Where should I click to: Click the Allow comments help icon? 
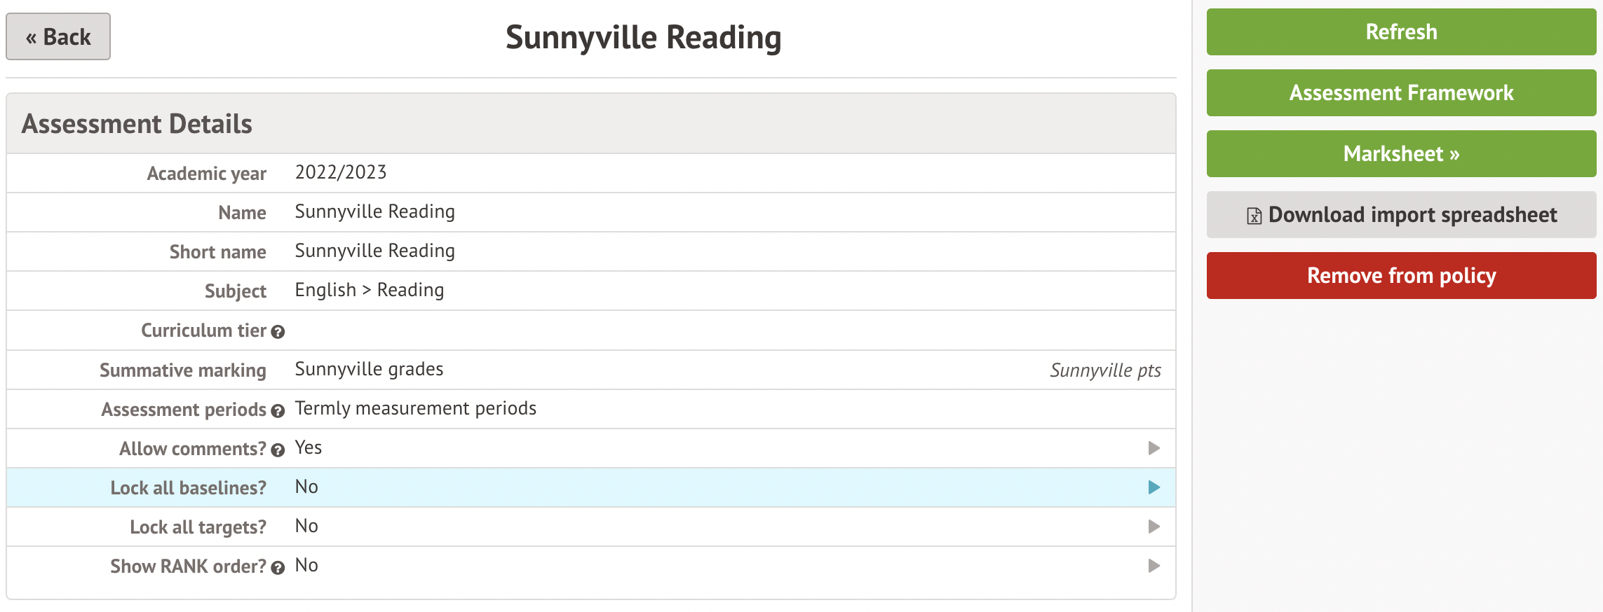pyautogui.click(x=278, y=450)
